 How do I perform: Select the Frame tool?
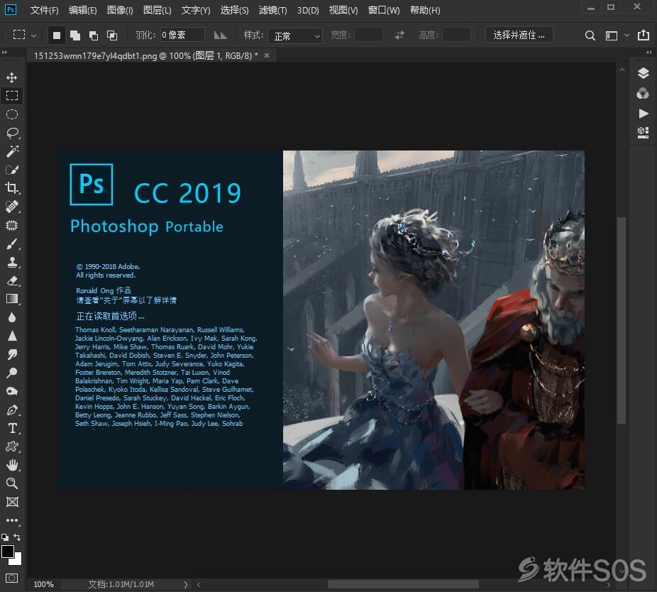pos(12,502)
